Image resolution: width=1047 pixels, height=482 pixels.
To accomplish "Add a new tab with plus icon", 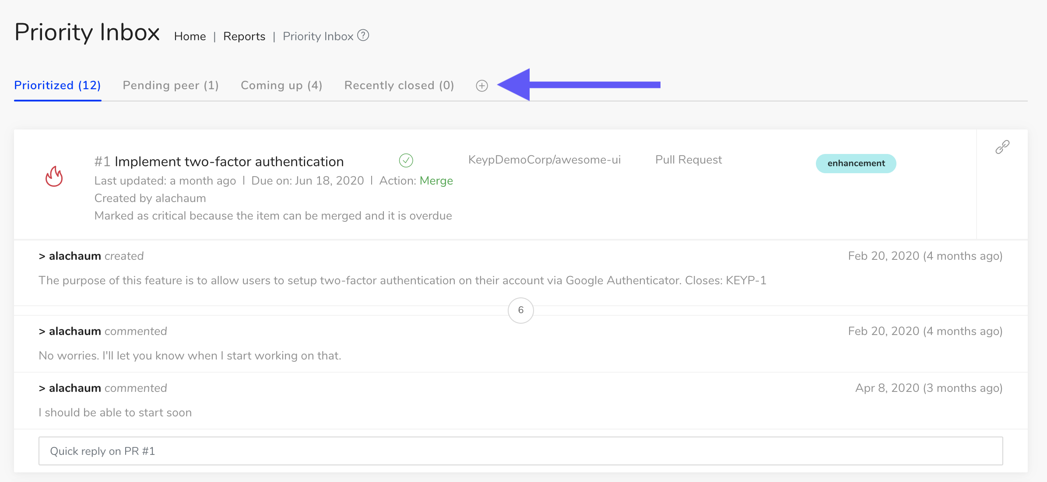I will pyautogui.click(x=481, y=86).
